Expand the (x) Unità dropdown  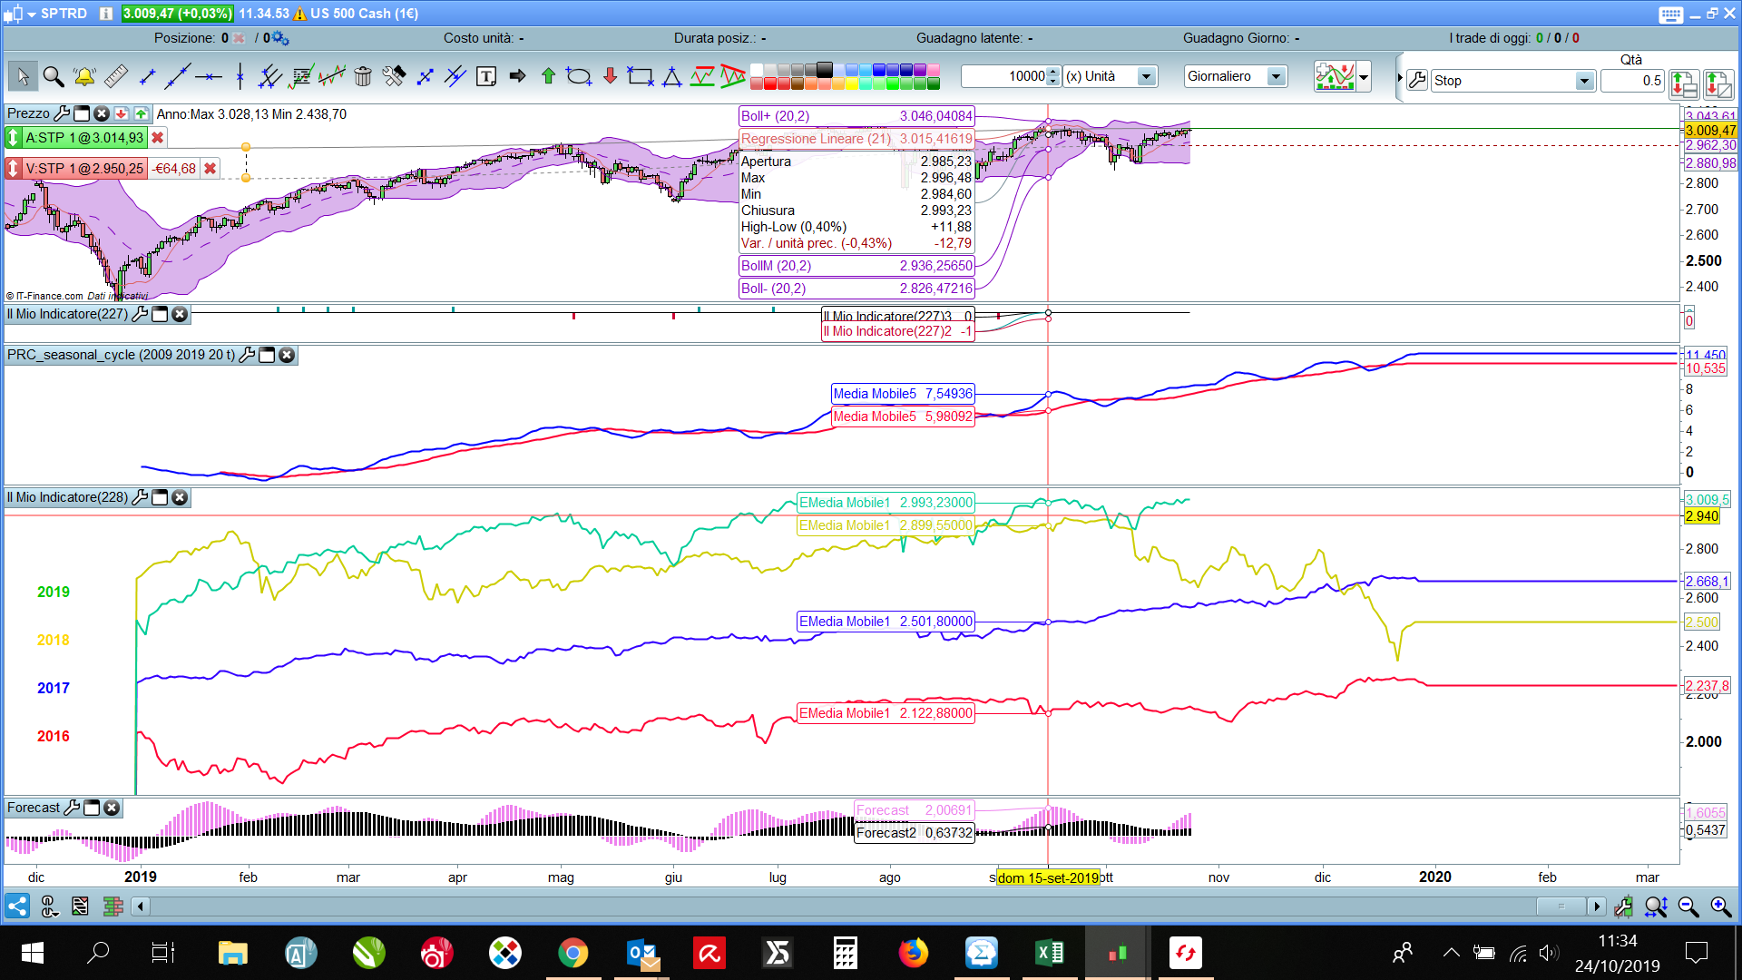1147,77
